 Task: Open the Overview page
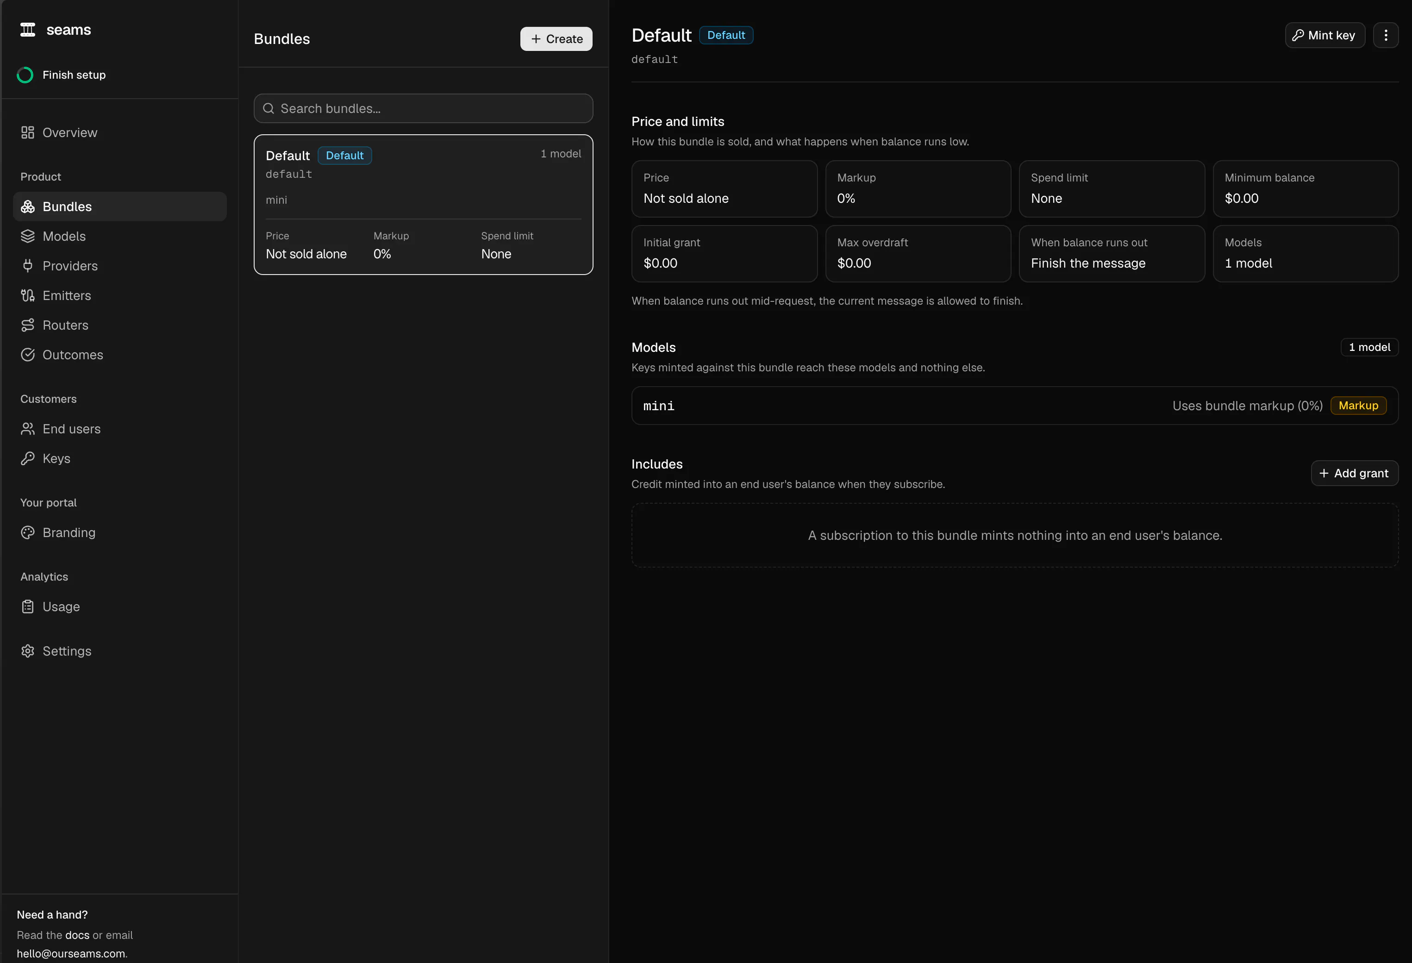120,132
